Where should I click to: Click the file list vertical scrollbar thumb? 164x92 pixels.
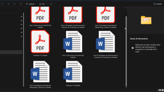(126, 51)
